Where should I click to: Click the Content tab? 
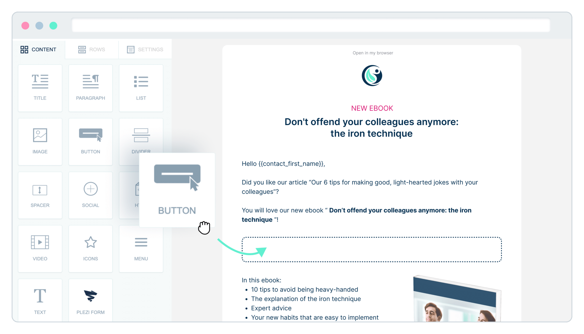tap(38, 50)
